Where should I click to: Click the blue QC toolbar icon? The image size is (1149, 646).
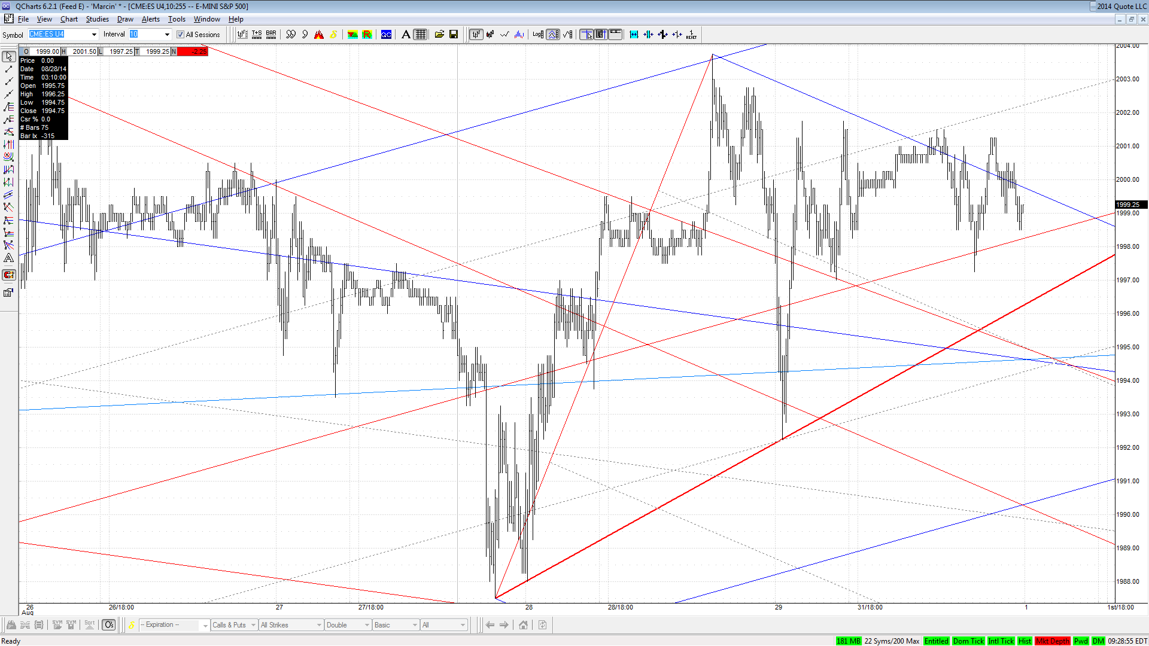click(386, 35)
